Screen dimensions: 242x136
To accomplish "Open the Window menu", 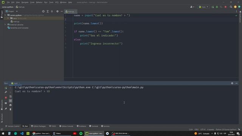I will (x=63, y=2).
